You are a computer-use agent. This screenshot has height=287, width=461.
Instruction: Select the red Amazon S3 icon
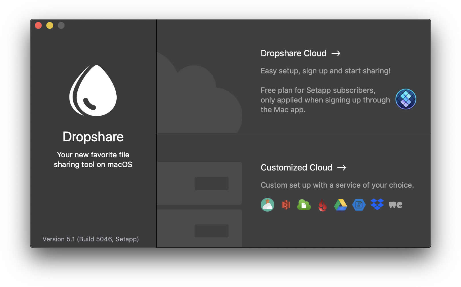(x=286, y=205)
